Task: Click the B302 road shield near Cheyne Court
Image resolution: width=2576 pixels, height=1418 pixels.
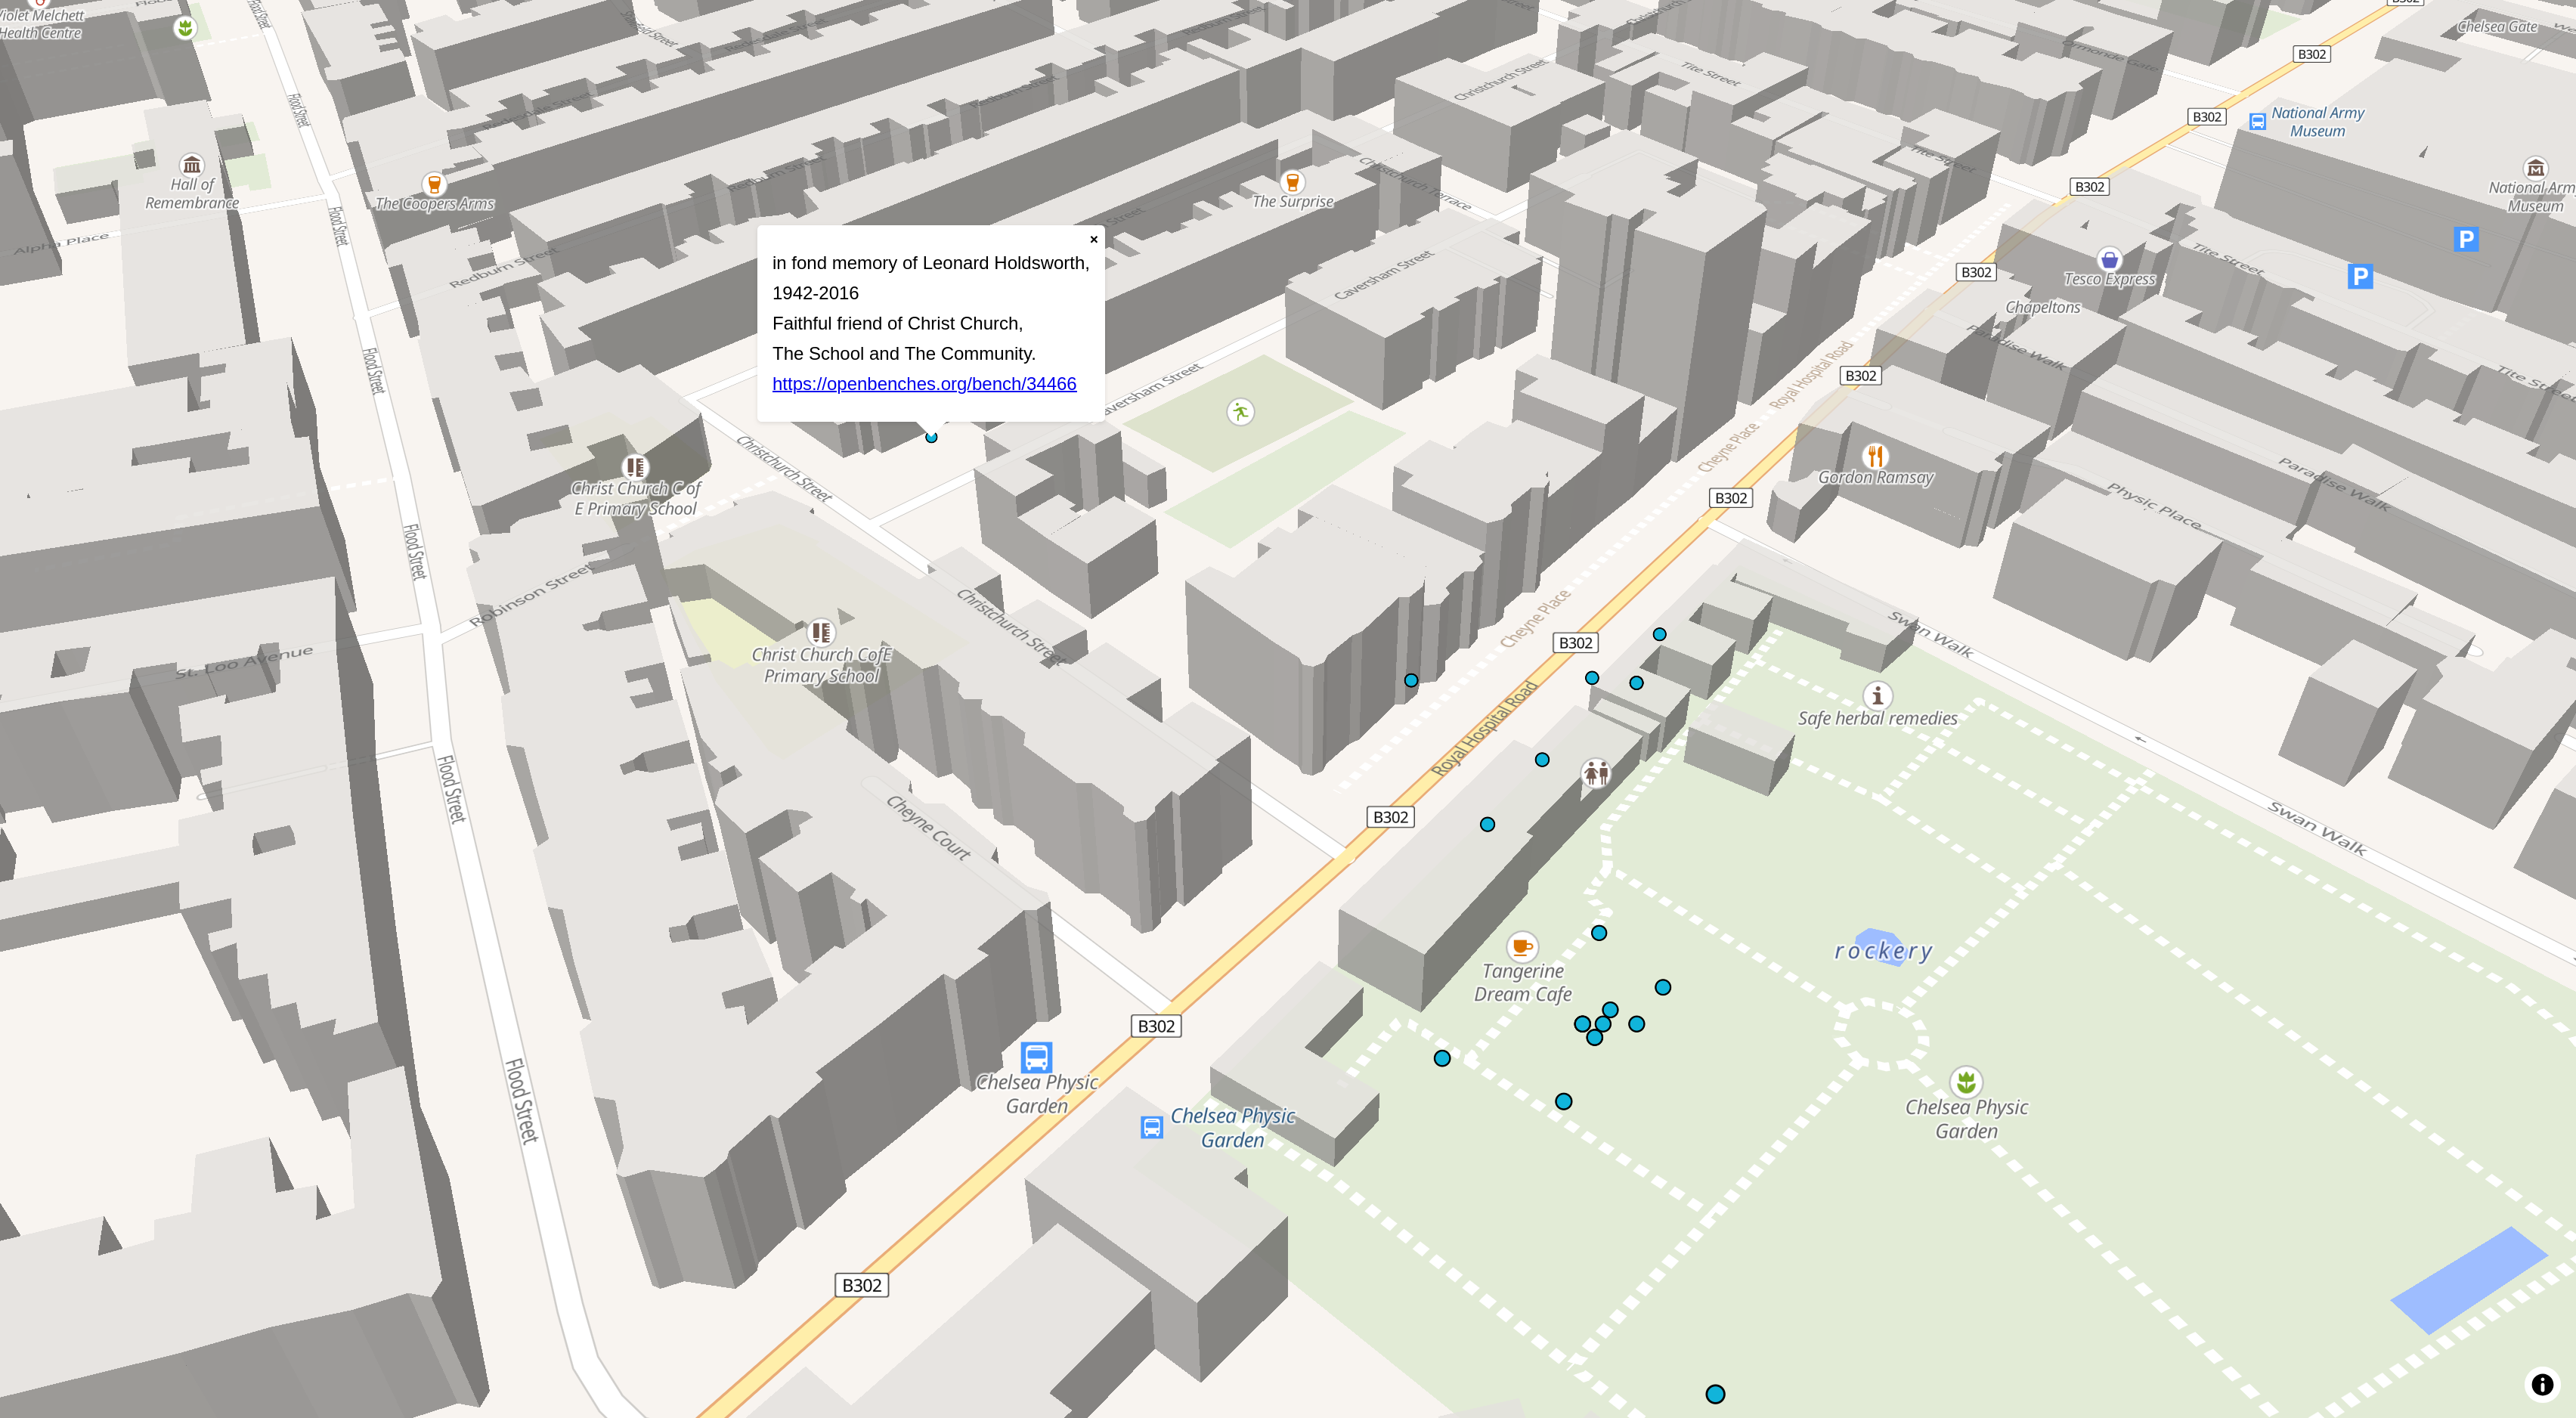Action: click(1156, 1026)
